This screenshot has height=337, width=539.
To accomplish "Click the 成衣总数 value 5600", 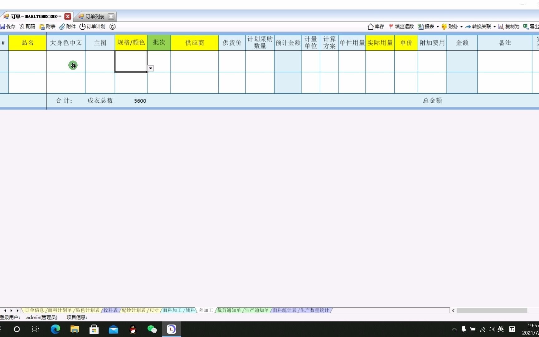I will (x=140, y=101).
